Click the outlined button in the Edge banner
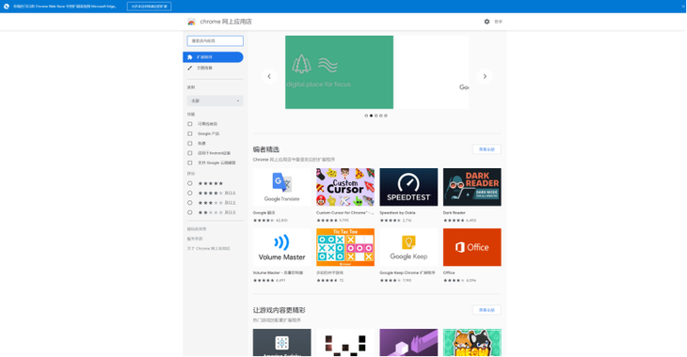Image resolution: width=687 pixels, height=357 pixels. [x=149, y=7]
